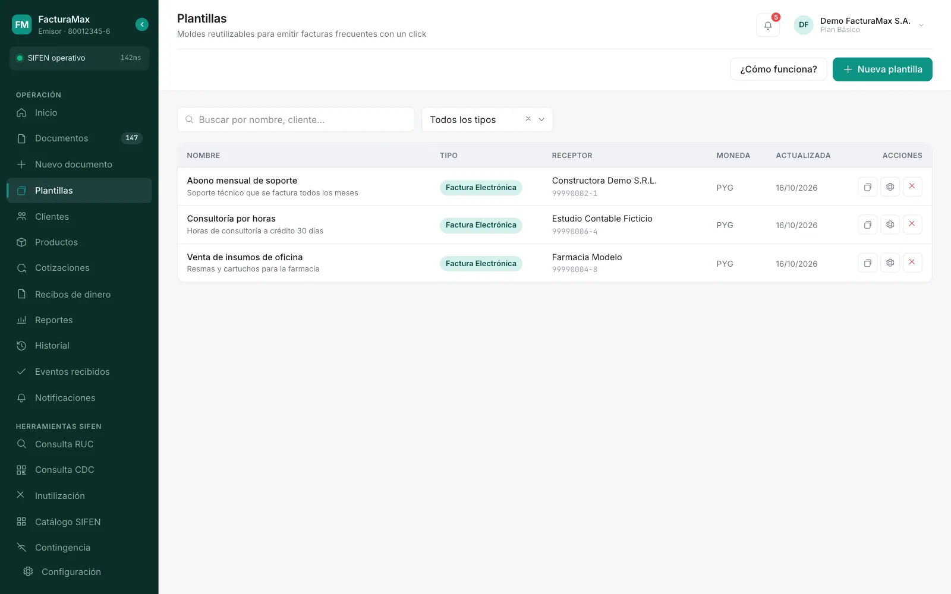Image resolution: width=951 pixels, height=594 pixels.
Task: Collapse the sidebar with the chevron button
Action: (142, 24)
